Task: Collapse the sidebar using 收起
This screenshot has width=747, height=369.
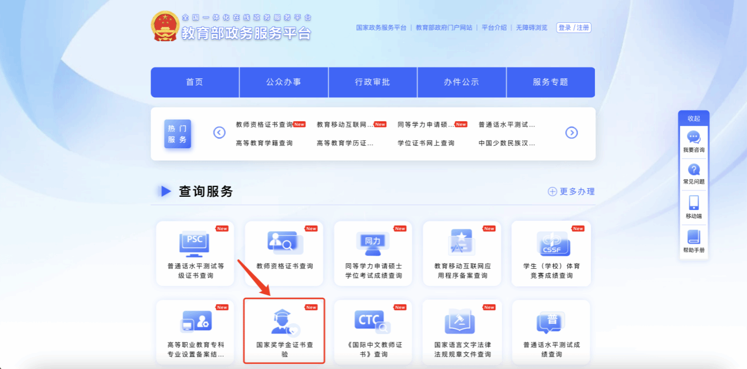Action: coord(693,118)
